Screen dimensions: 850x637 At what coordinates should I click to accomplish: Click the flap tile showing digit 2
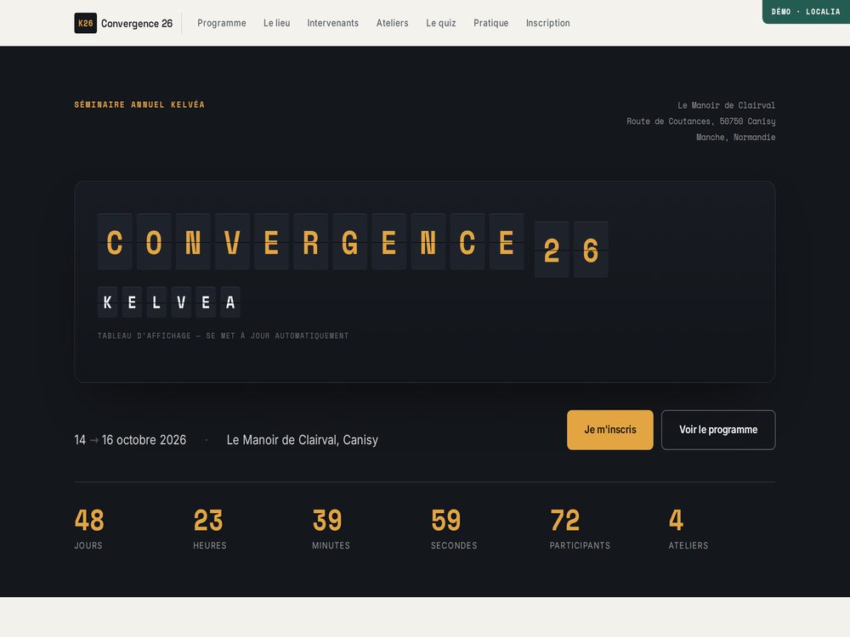point(552,250)
